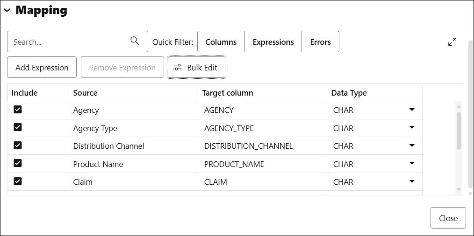This screenshot has height=236, width=474.
Task: Open Data Type dropdown for AGENCY
Action: [411, 110]
